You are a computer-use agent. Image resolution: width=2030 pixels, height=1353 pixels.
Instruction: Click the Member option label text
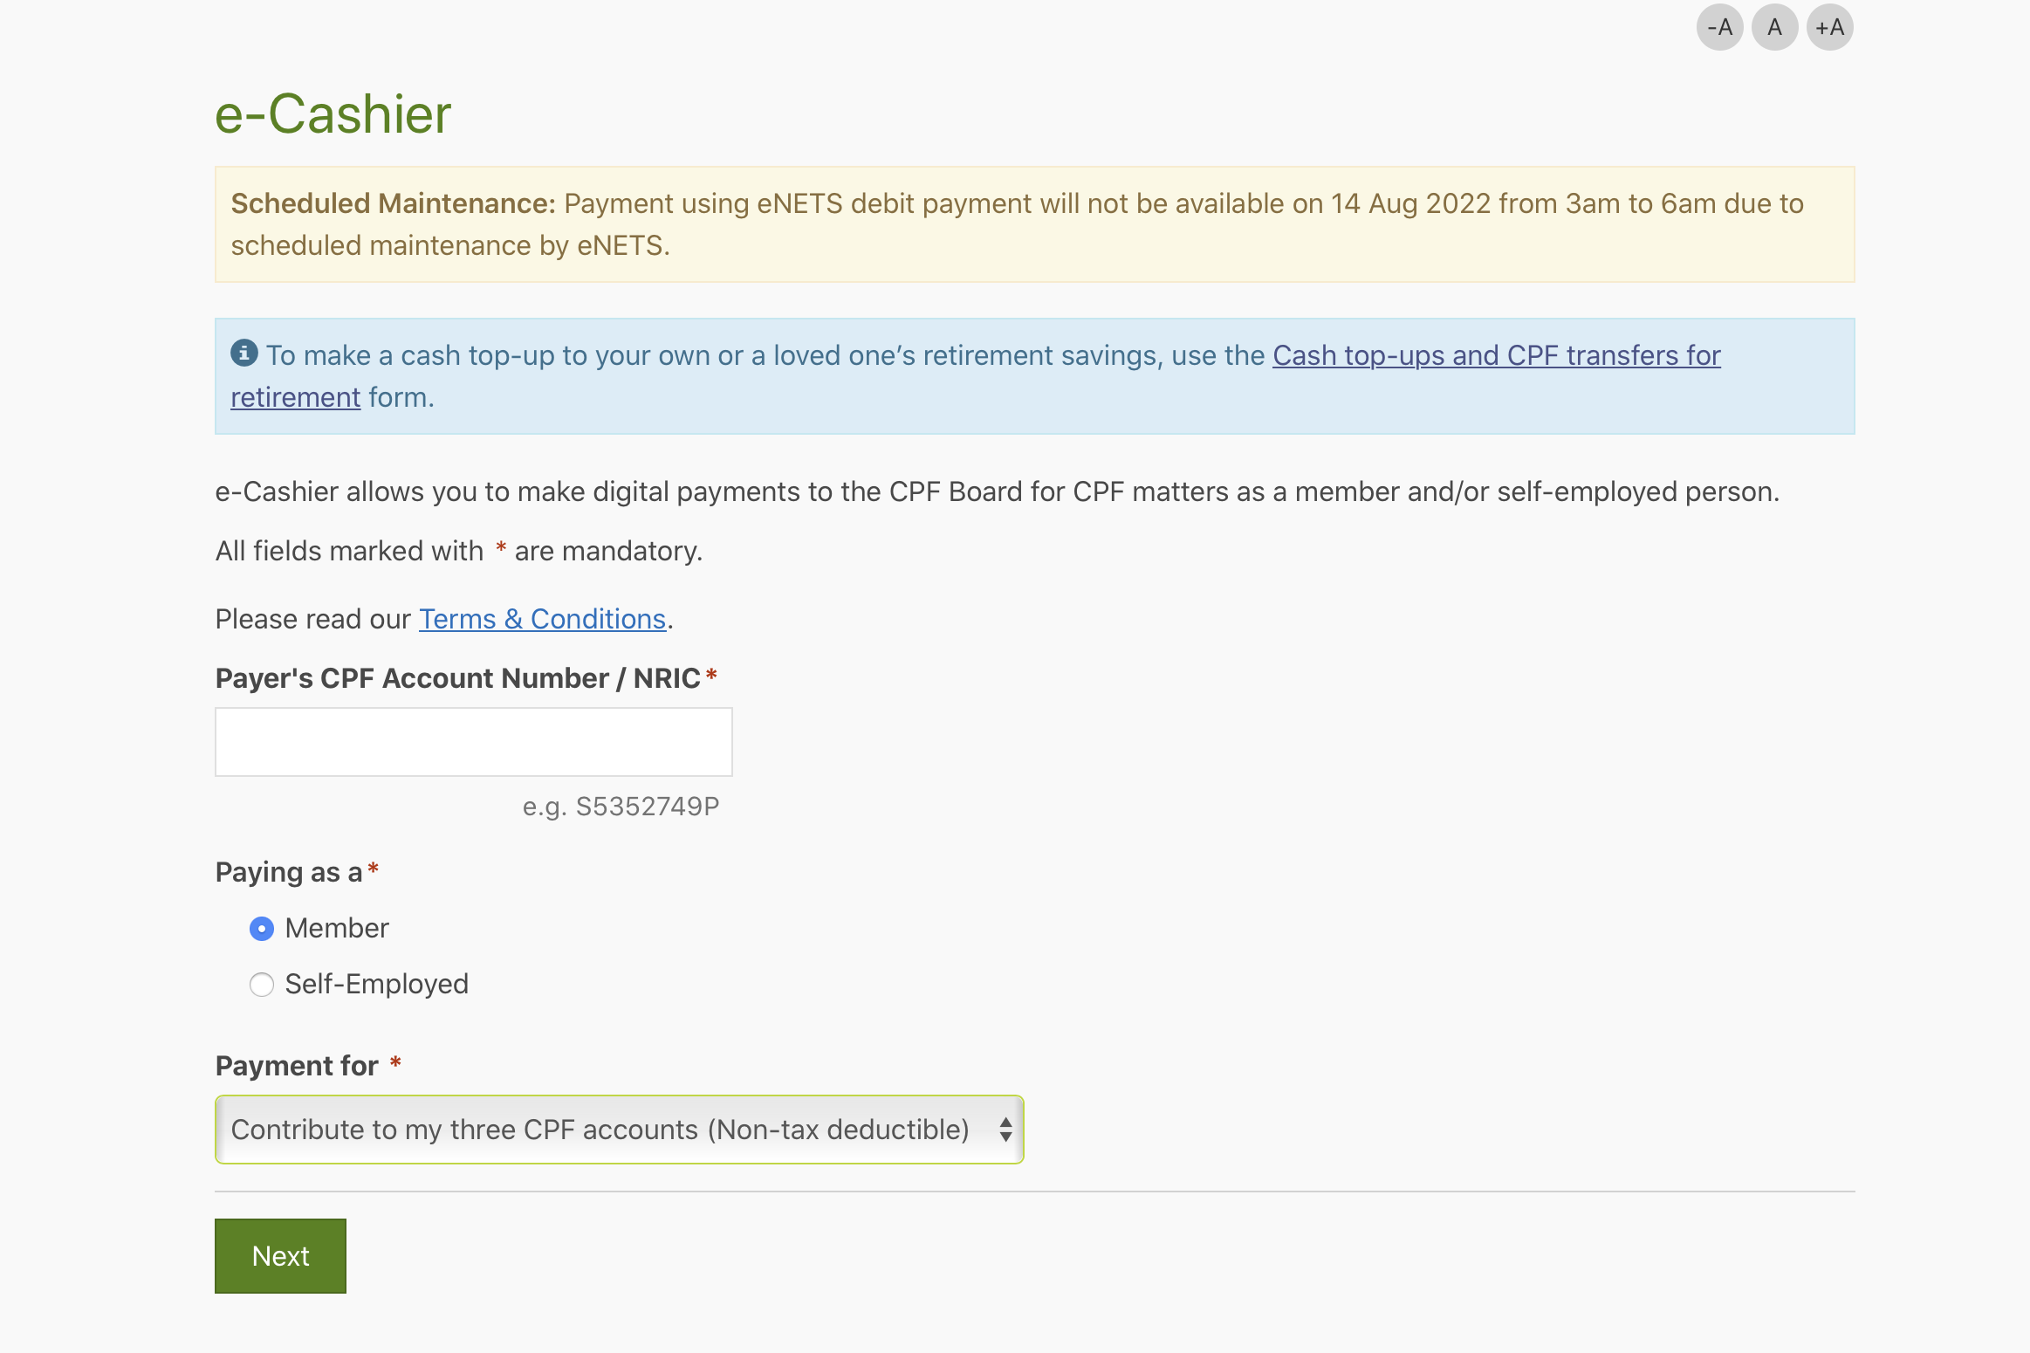click(x=337, y=929)
